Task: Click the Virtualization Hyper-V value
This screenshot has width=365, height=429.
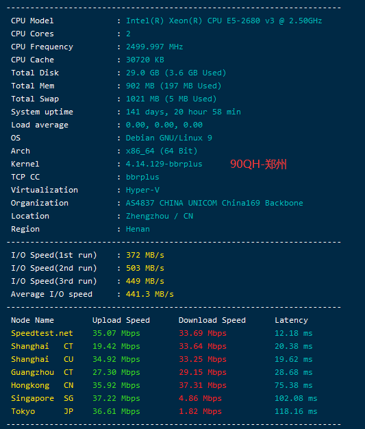Action: 142,190
